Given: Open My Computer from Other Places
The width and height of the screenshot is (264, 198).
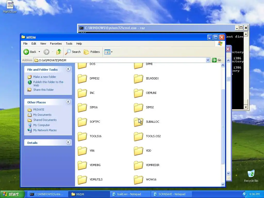Looking at the screenshot, I should point(42,125).
